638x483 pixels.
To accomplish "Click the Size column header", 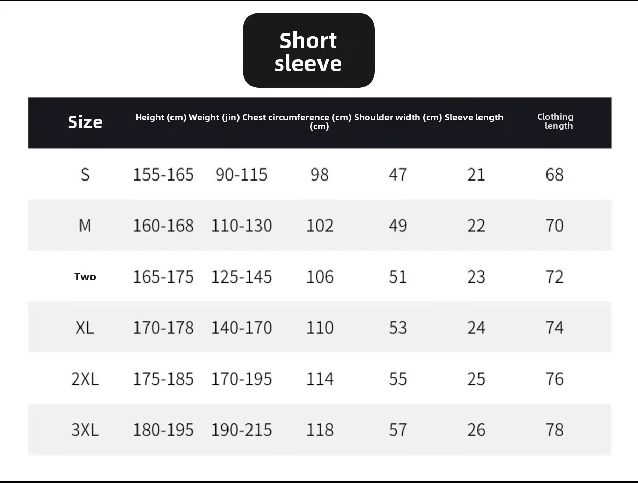I will click(85, 122).
